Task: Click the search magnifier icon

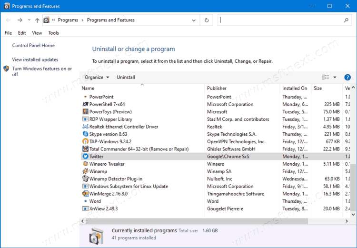Action: [x=346, y=20]
